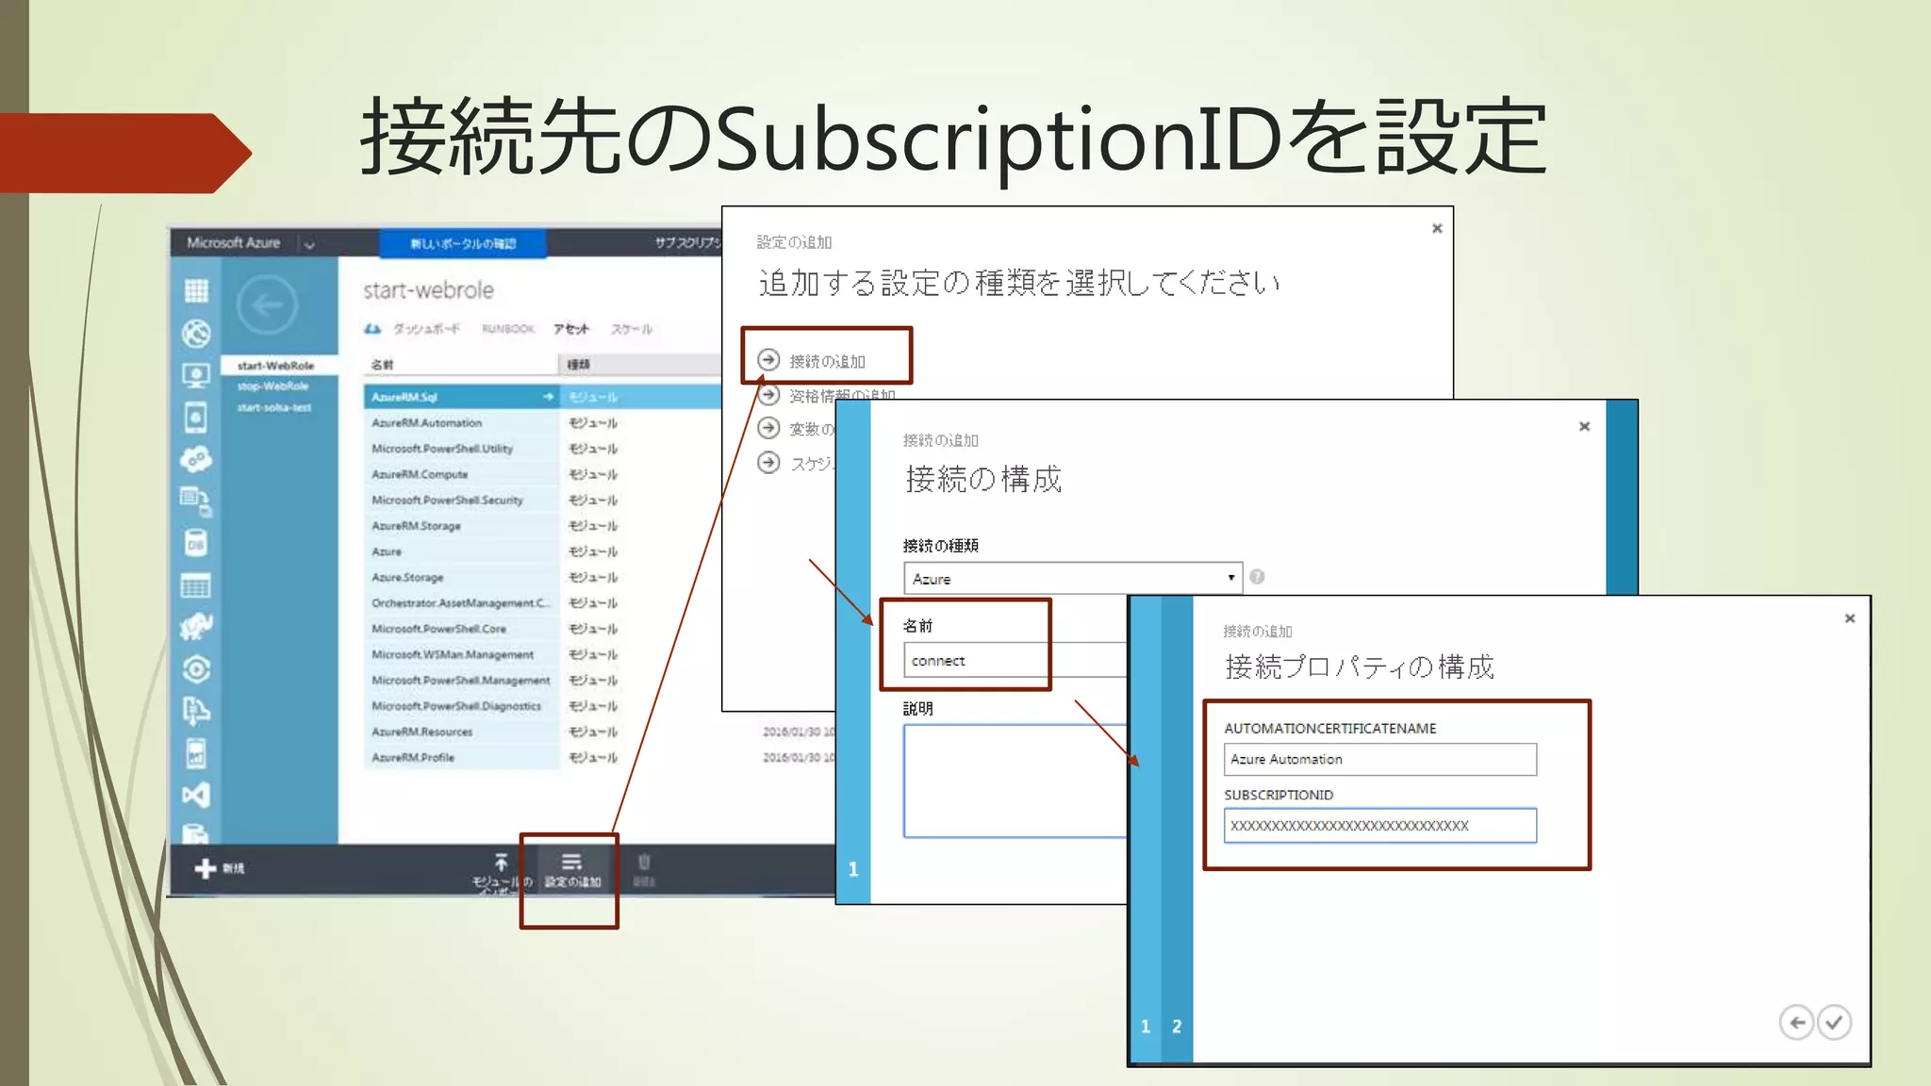The width and height of the screenshot is (1931, 1086).
Task: Close the 接続プロパティの構成 dialog
Action: pos(1850,618)
